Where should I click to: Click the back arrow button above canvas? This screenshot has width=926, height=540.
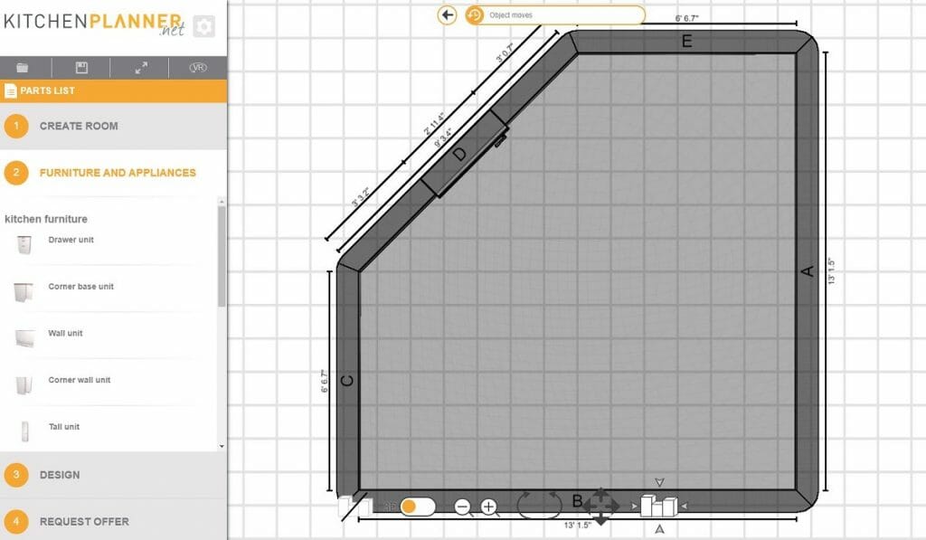click(447, 14)
